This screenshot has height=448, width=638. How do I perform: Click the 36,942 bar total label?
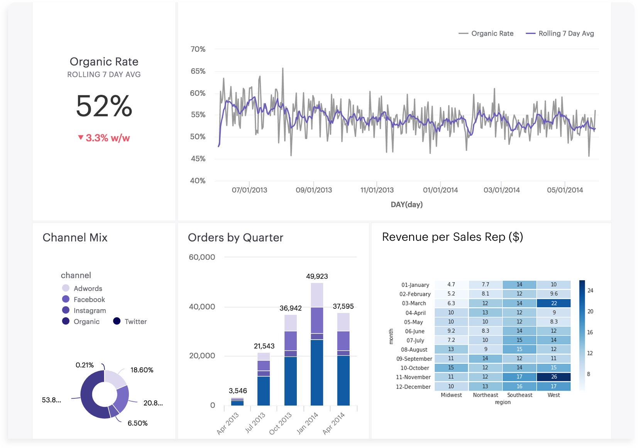tap(291, 308)
